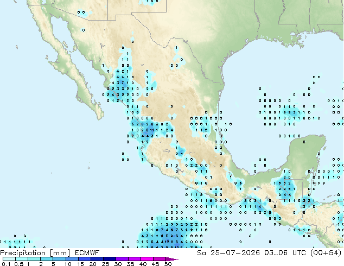Select the legend swatch between 10 and 15
The width and height of the screenshot is (344, 266).
tap(72, 259)
